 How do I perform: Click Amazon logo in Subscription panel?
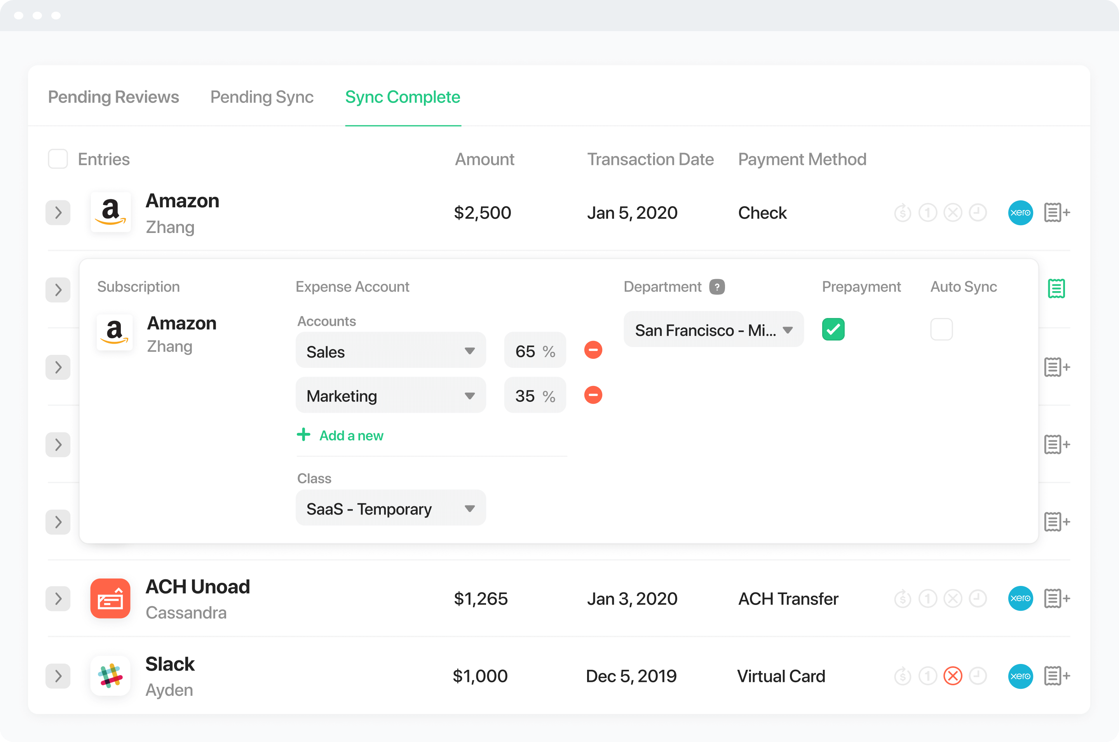(114, 332)
